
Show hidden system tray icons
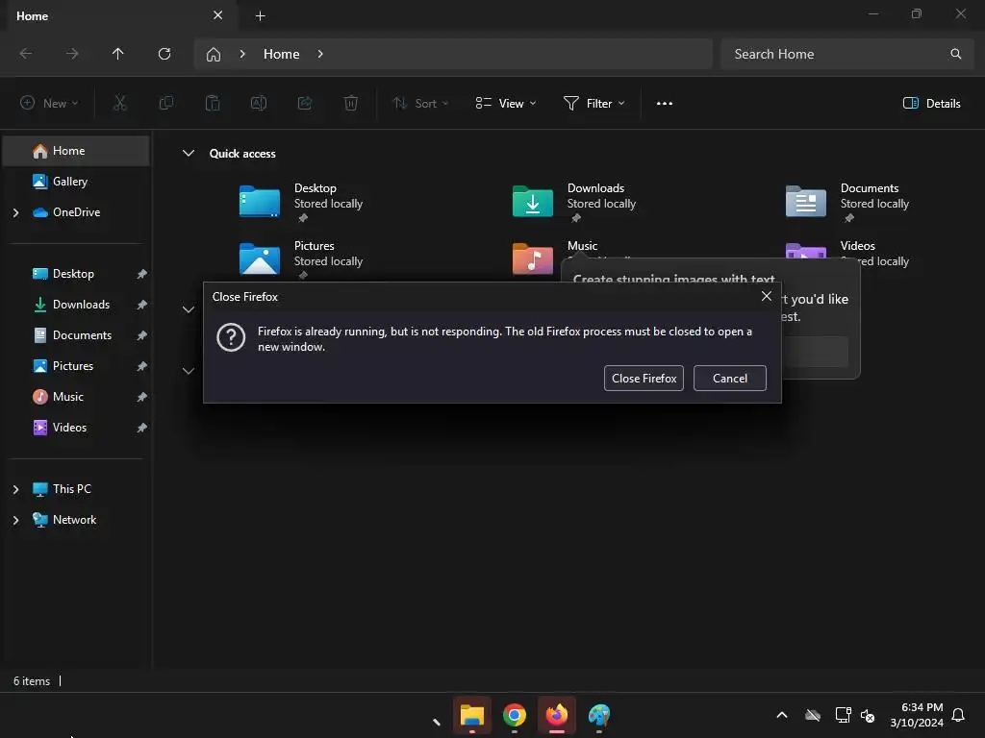(782, 715)
